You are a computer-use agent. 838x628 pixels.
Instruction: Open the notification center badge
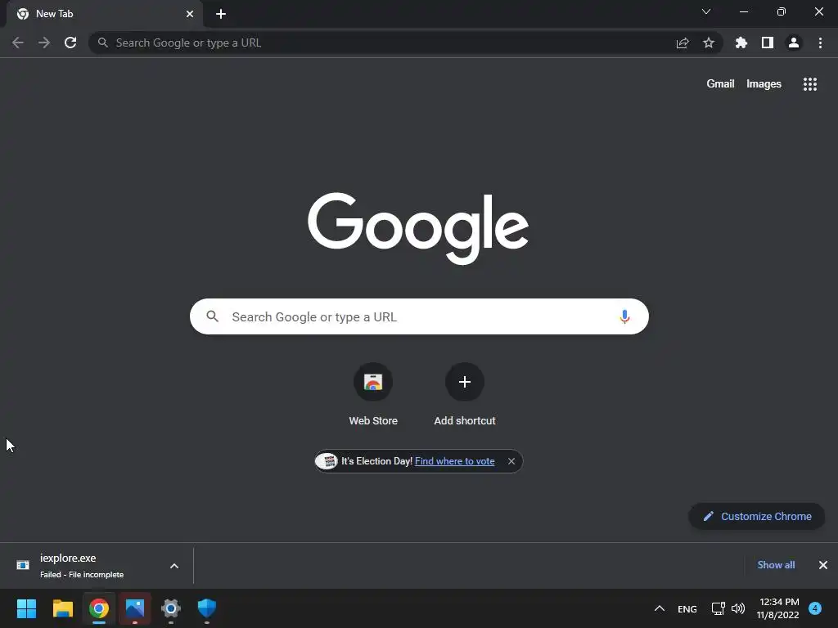tap(815, 608)
